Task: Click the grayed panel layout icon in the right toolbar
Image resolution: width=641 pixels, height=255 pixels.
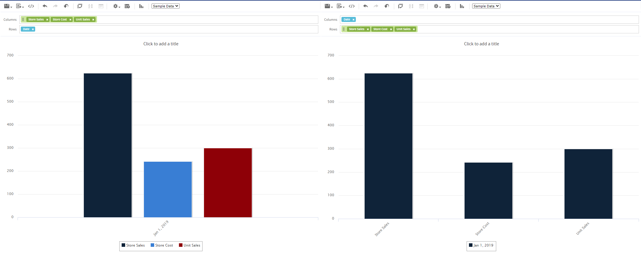Action: 422,6
